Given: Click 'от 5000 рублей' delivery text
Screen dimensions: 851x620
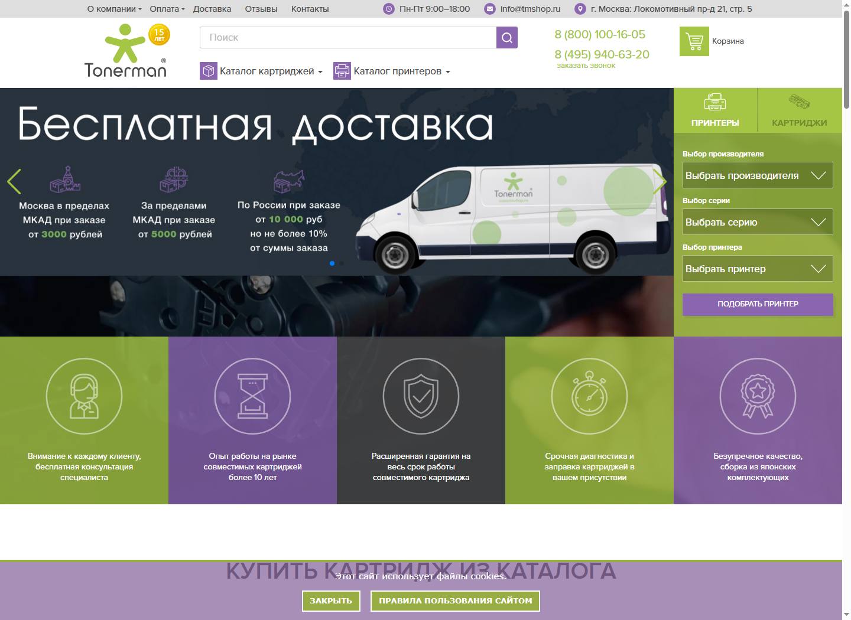Looking at the screenshot, I should [x=175, y=234].
